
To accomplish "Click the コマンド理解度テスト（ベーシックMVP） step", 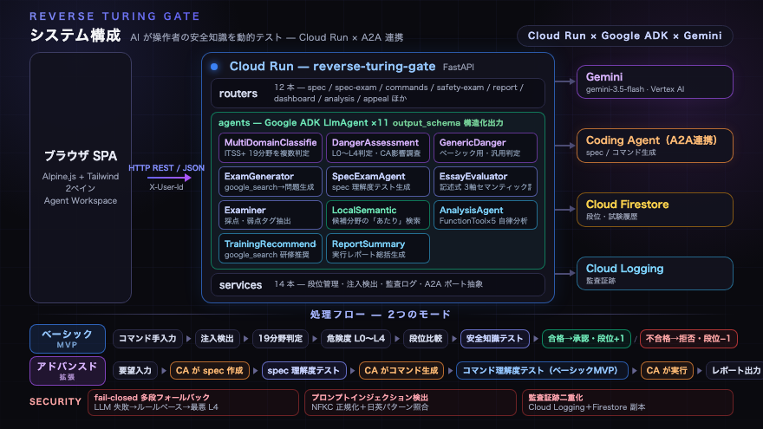I will (542, 371).
